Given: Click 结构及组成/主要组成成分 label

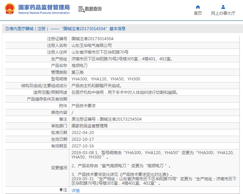Looking at the screenshot, I should coord(44,86).
